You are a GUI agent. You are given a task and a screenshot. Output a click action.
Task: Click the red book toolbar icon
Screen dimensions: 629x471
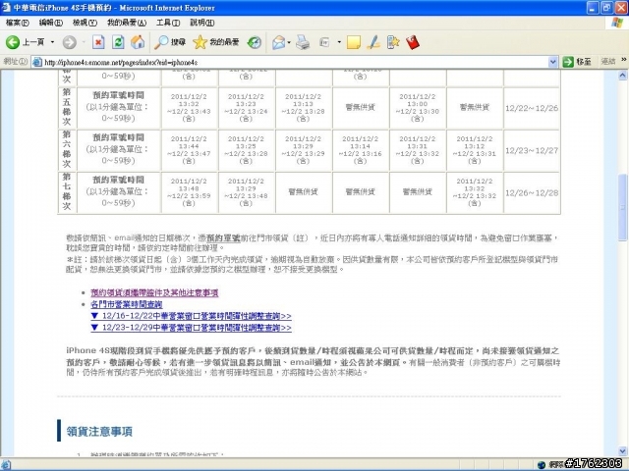click(x=413, y=42)
